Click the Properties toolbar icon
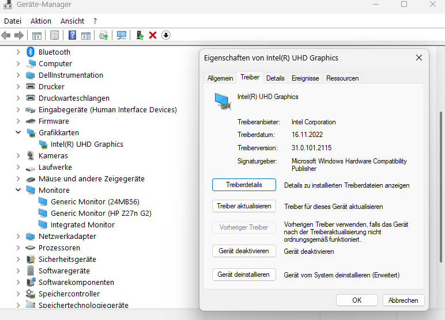445x320 pixels. click(x=54, y=36)
